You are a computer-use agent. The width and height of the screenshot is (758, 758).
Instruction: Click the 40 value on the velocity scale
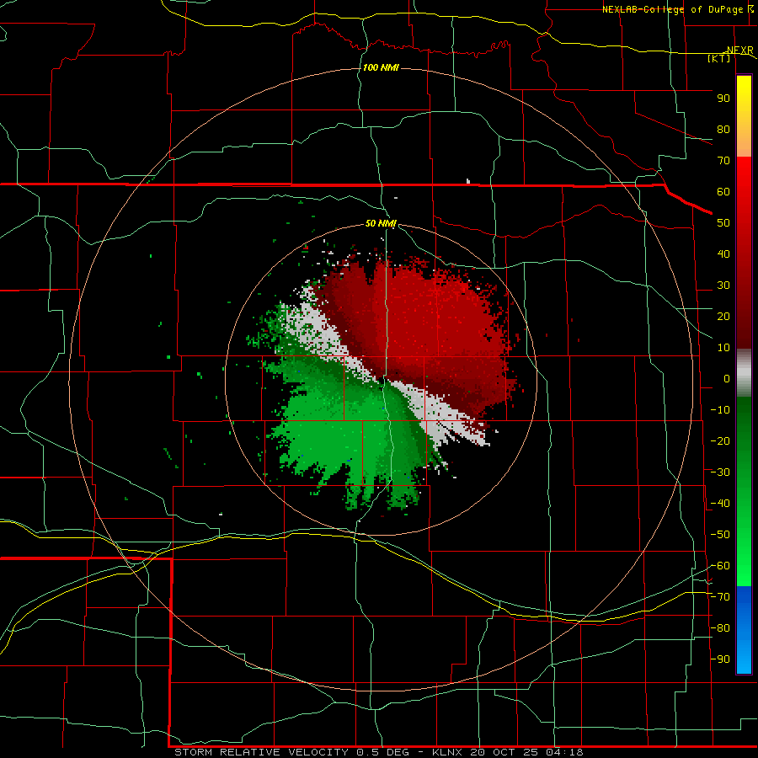pos(723,254)
